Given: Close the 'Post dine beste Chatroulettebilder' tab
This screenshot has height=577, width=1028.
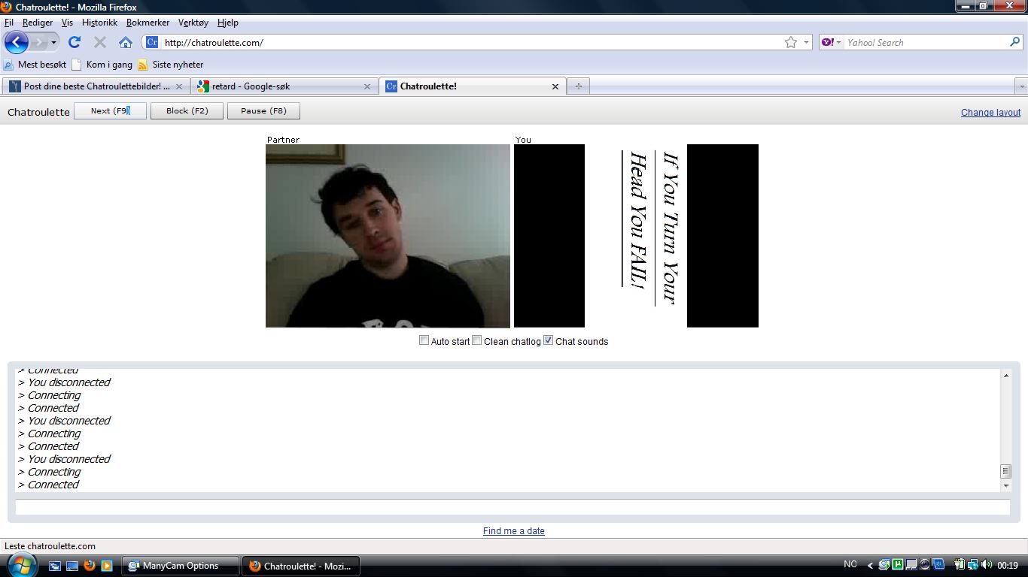Looking at the screenshot, I should [179, 86].
